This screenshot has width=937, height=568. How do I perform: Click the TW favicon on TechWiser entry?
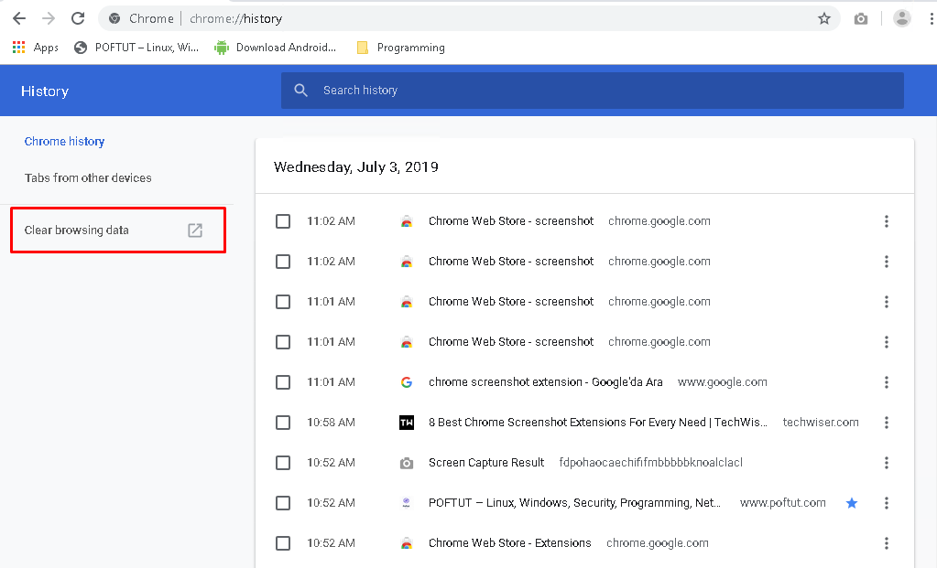click(407, 423)
